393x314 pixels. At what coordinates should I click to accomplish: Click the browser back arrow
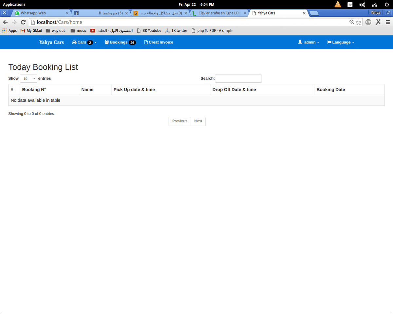tap(5, 22)
